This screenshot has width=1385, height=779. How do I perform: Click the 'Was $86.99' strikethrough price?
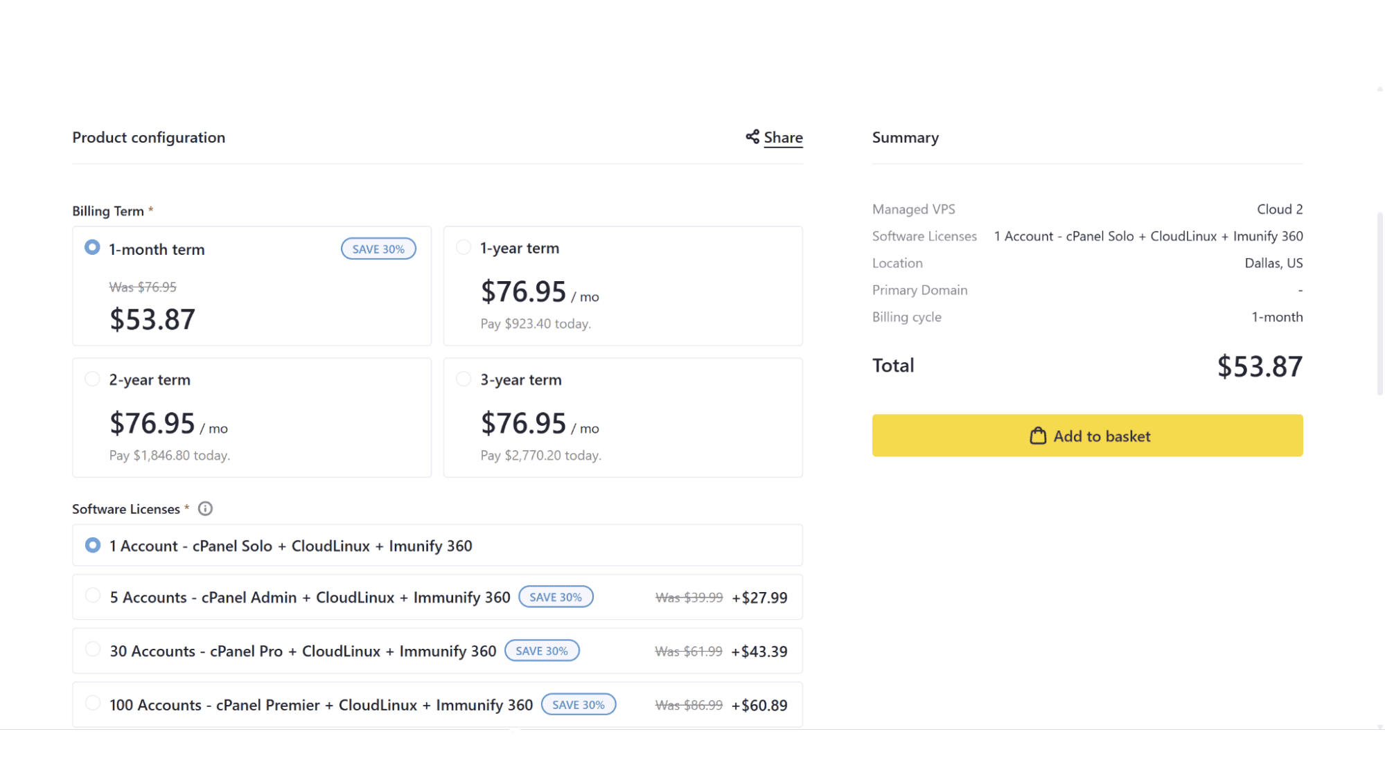(x=689, y=706)
